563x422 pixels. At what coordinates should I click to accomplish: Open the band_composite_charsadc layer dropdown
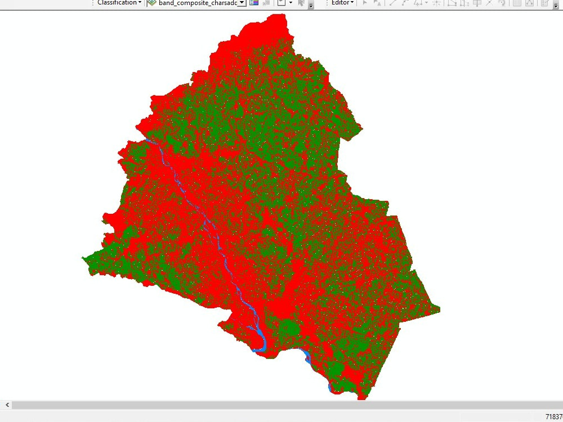(242, 2)
